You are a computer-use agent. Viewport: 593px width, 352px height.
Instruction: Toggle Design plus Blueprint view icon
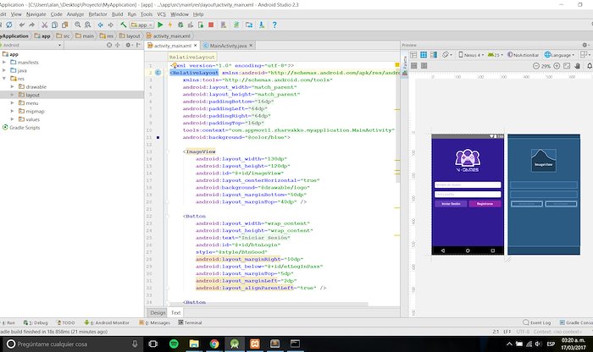tap(434, 55)
